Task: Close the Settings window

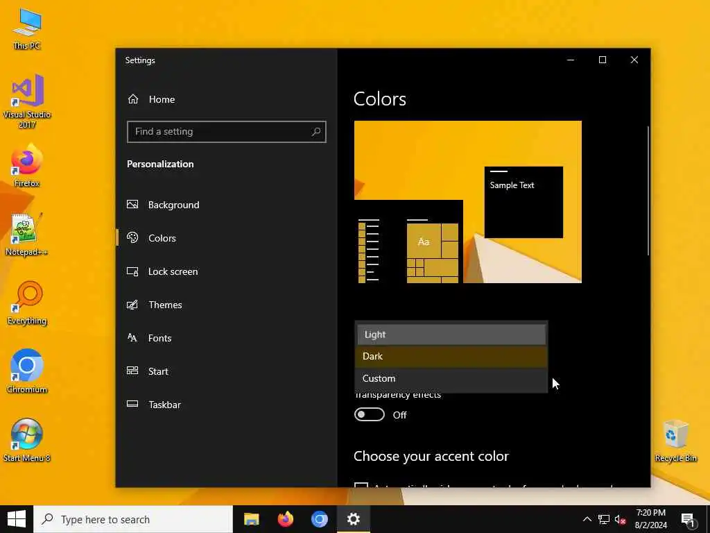Action: tap(634, 60)
